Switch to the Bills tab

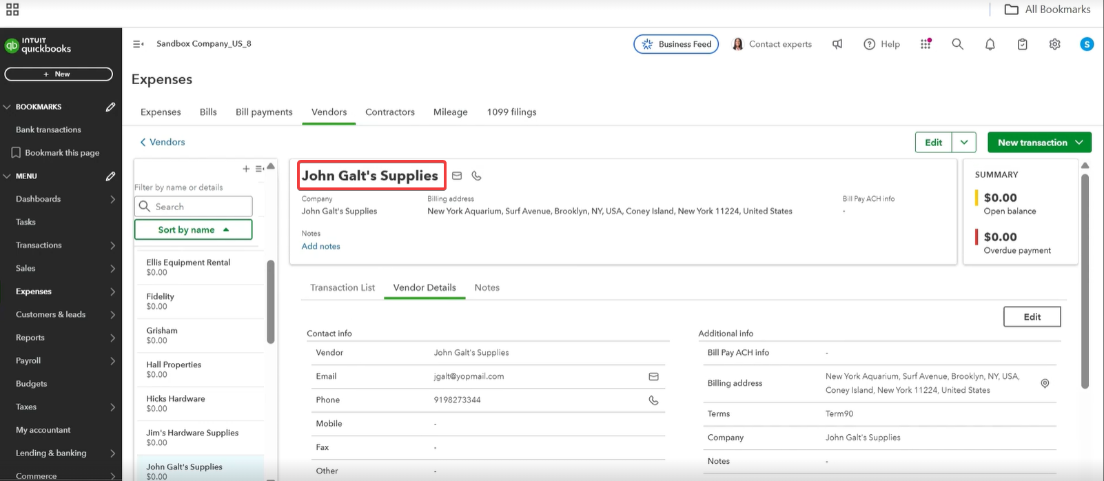[x=208, y=112]
